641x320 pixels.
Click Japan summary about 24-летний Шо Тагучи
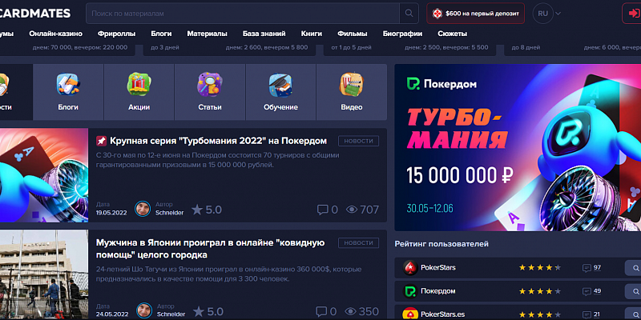coord(229,274)
